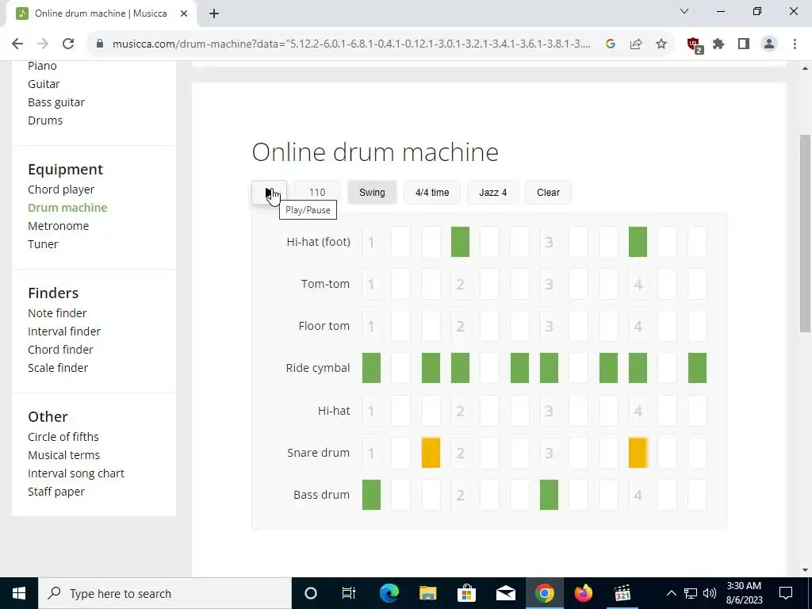Image resolution: width=812 pixels, height=609 pixels.
Task: Open the volume speaker icon
Action: (x=710, y=593)
